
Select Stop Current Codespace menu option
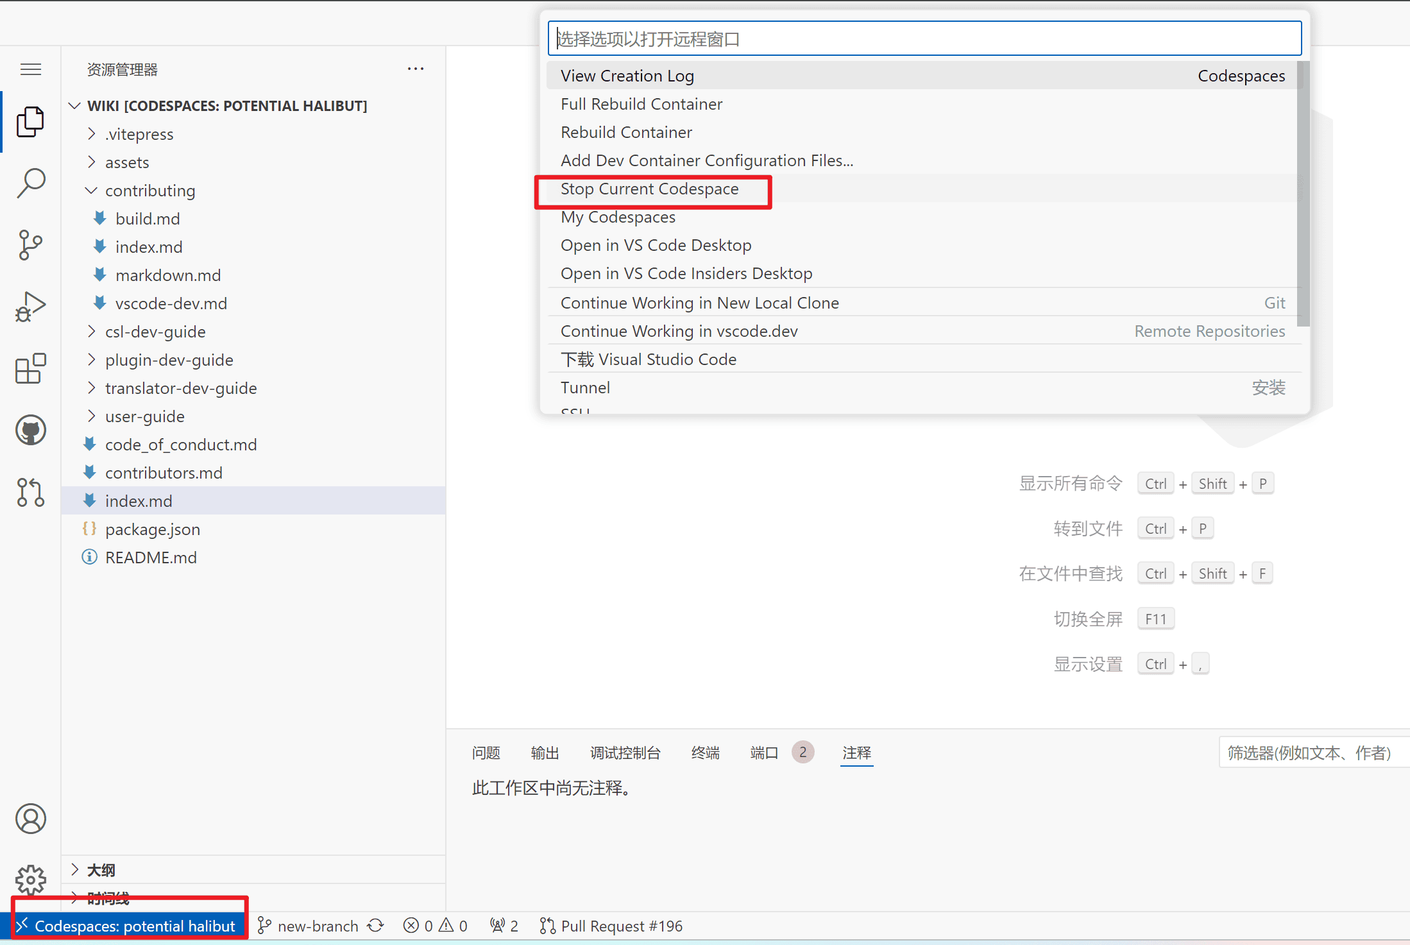[x=649, y=189]
